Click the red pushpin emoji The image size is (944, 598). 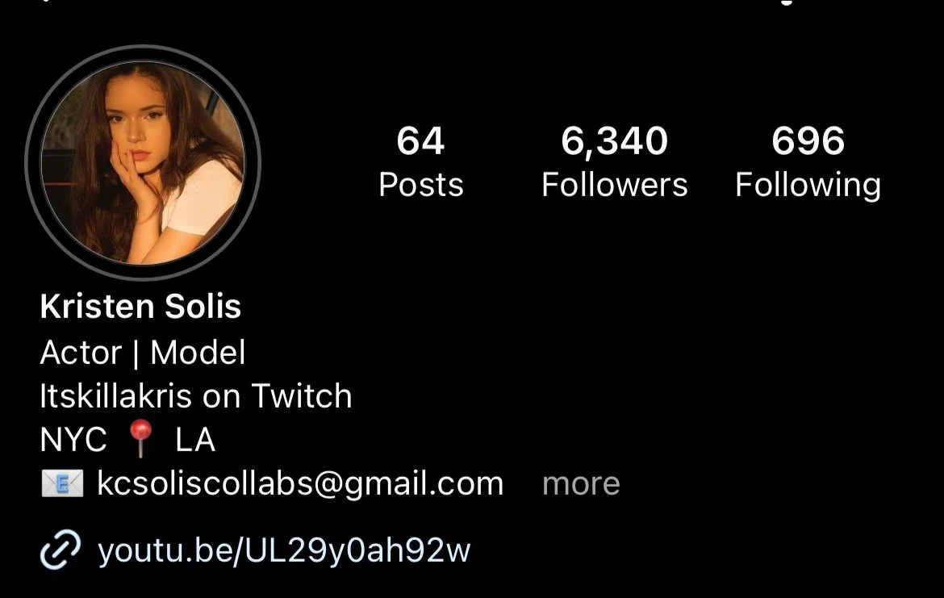click(141, 438)
